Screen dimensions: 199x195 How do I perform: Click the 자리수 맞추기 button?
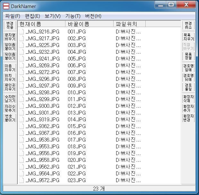click(x=10, y=108)
